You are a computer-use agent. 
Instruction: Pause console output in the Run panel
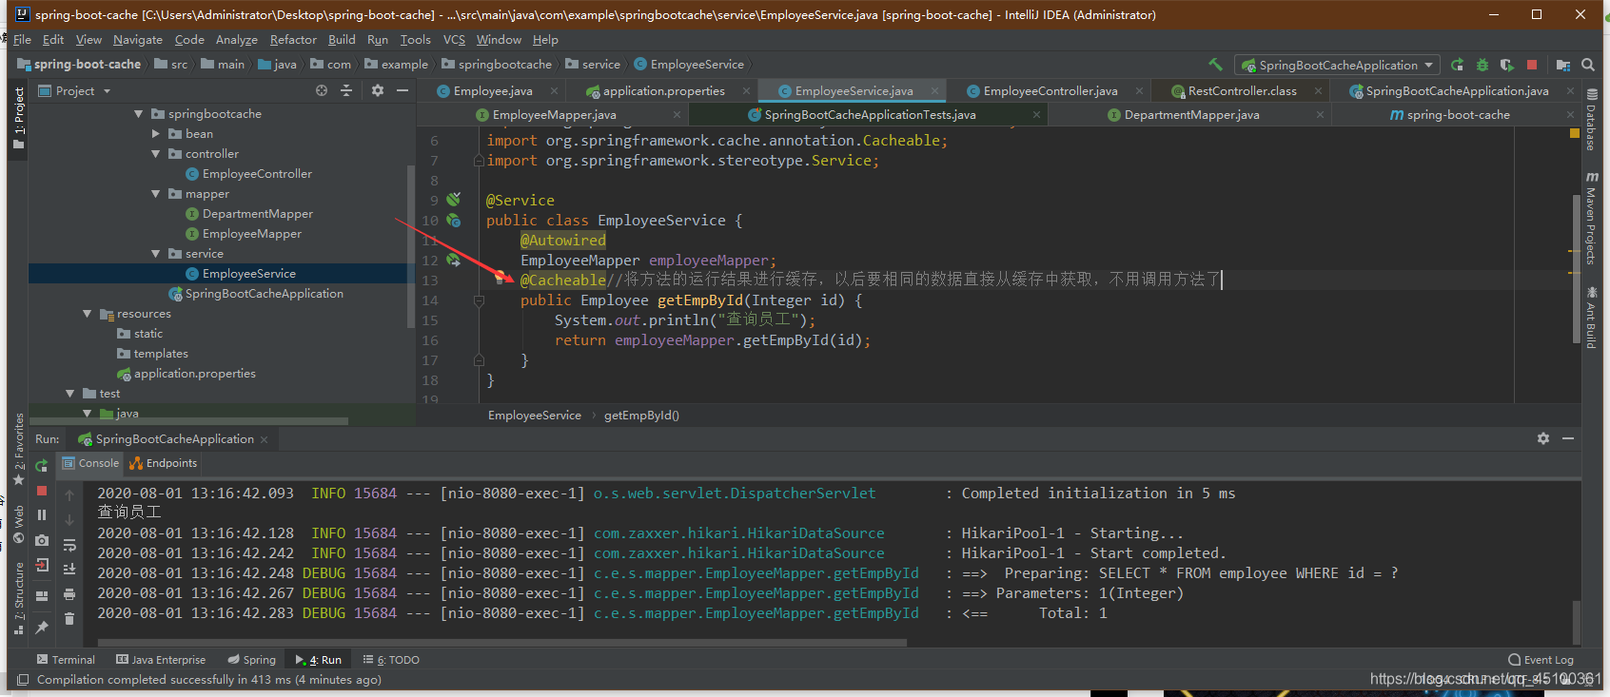pos(42,514)
